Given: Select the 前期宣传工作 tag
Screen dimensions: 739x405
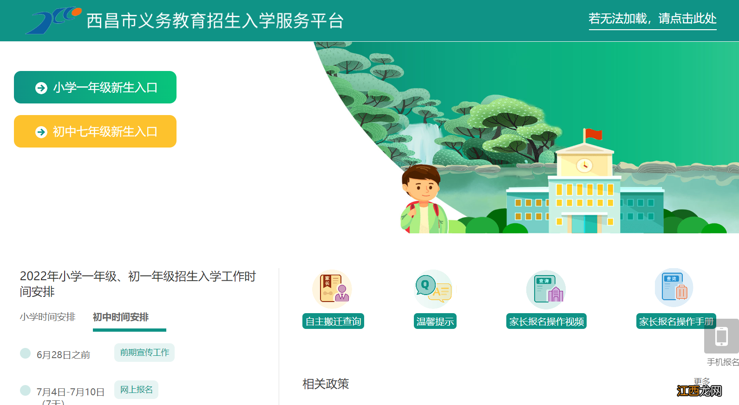Looking at the screenshot, I should [x=144, y=353].
